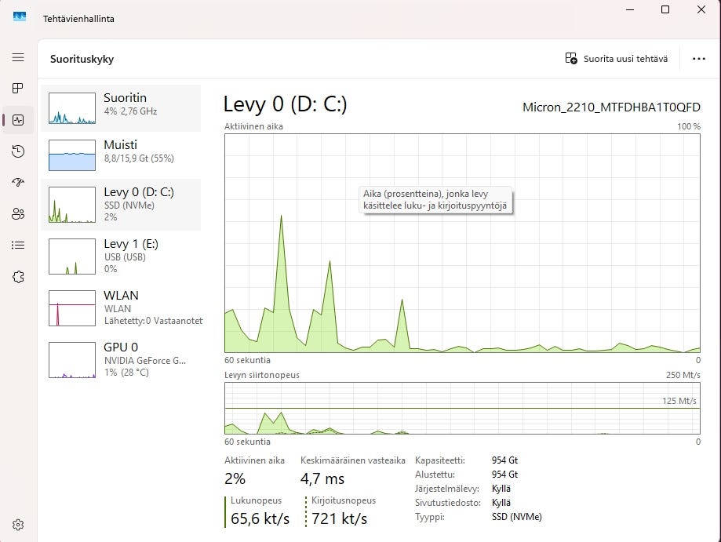Screen dimensions: 721x542
Task: Select the Suoritin CPU entry
Action: [121, 108]
